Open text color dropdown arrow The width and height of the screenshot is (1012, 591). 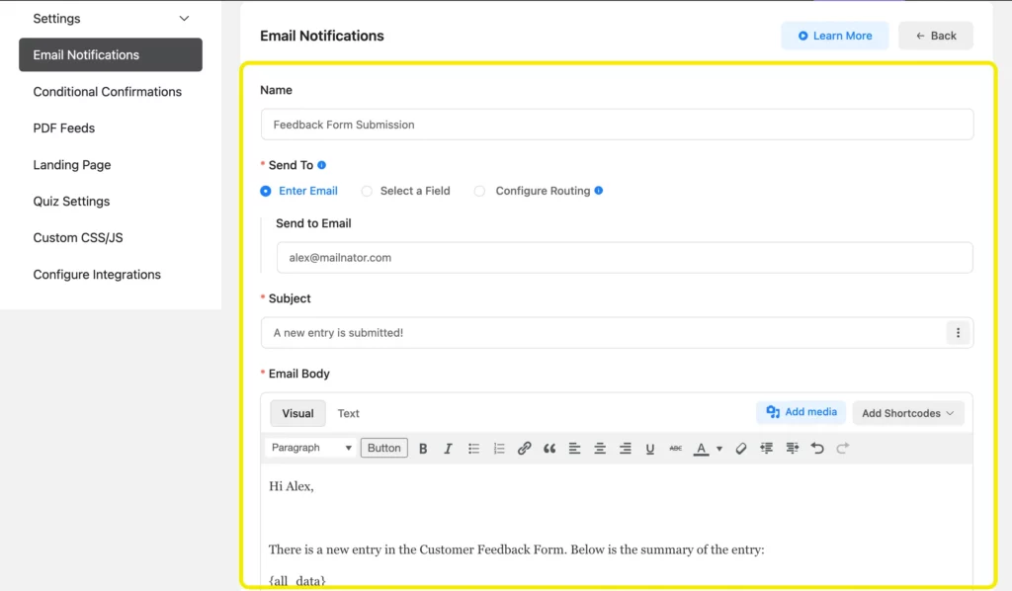(719, 449)
